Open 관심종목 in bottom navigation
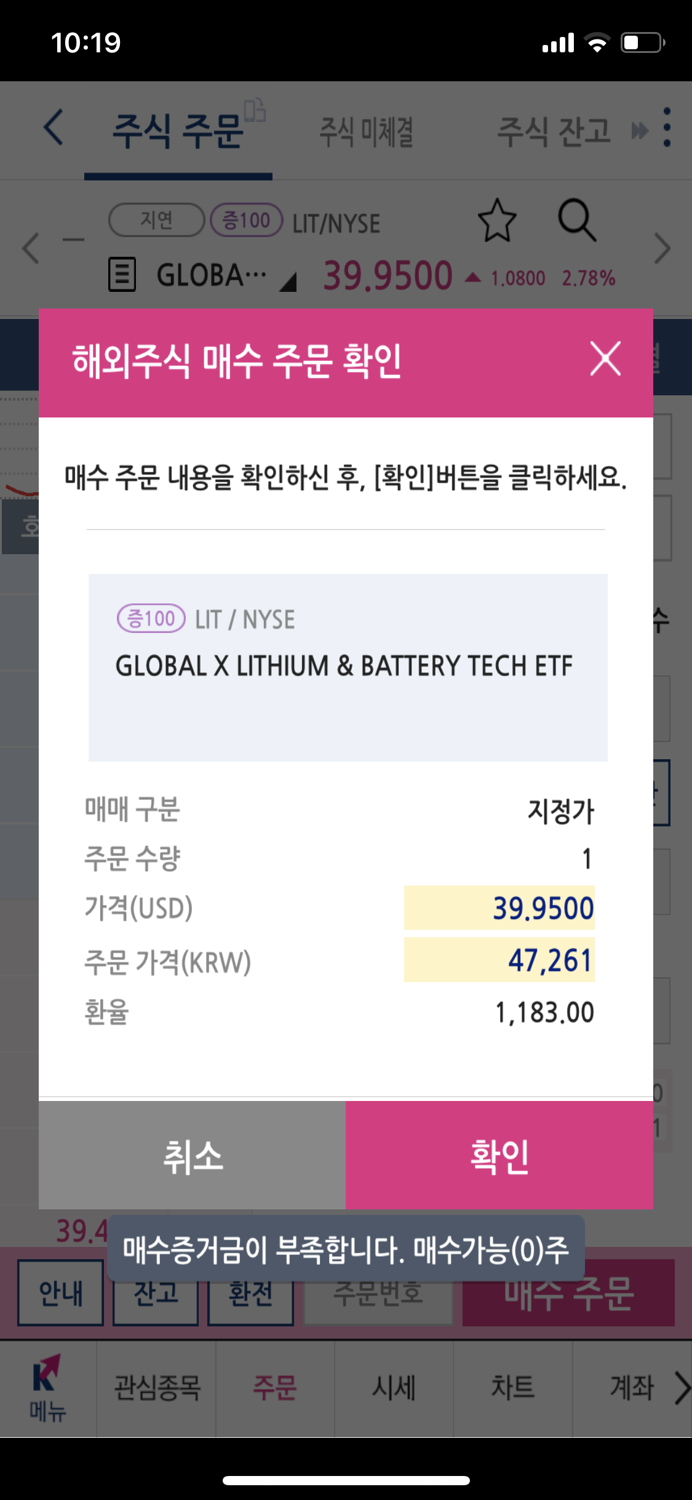692x1500 pixels. tap(157, 1389)
